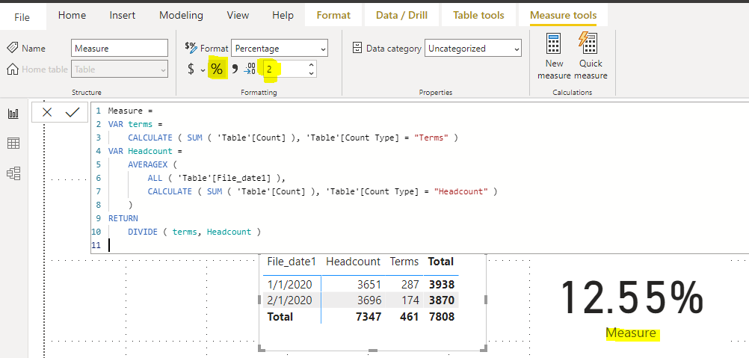This screenshot has width=749, height=358.
Task: Click the Home table house icon
Action: pyautogui.click(x=13, y=70)
